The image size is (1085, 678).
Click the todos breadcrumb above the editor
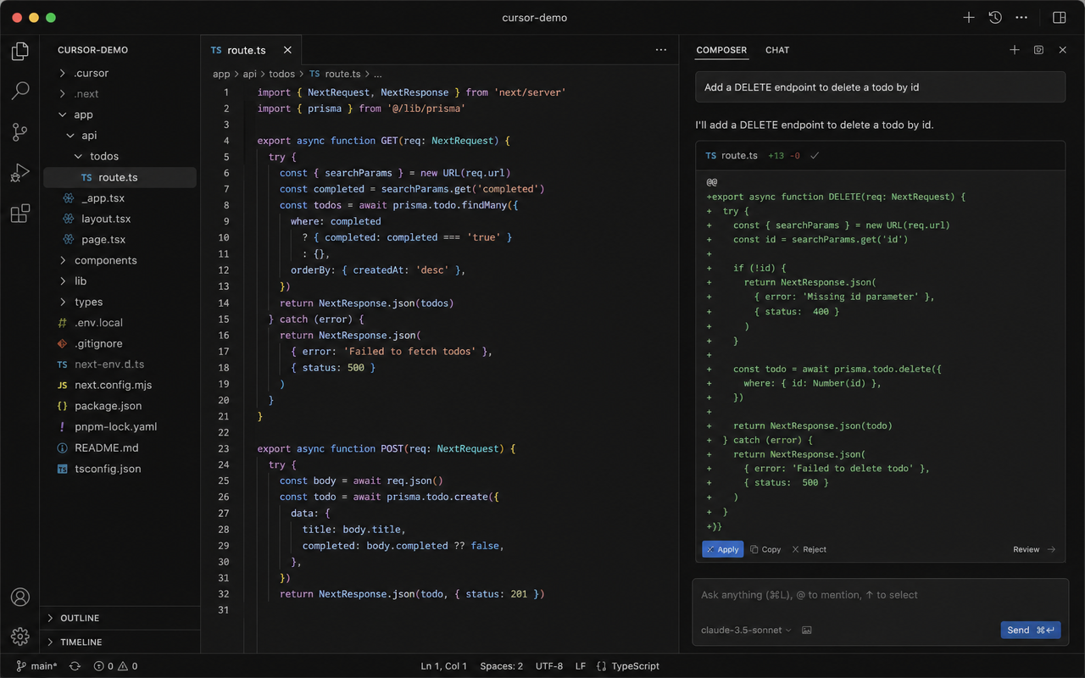pyautogui.click(x=282, y=75)
